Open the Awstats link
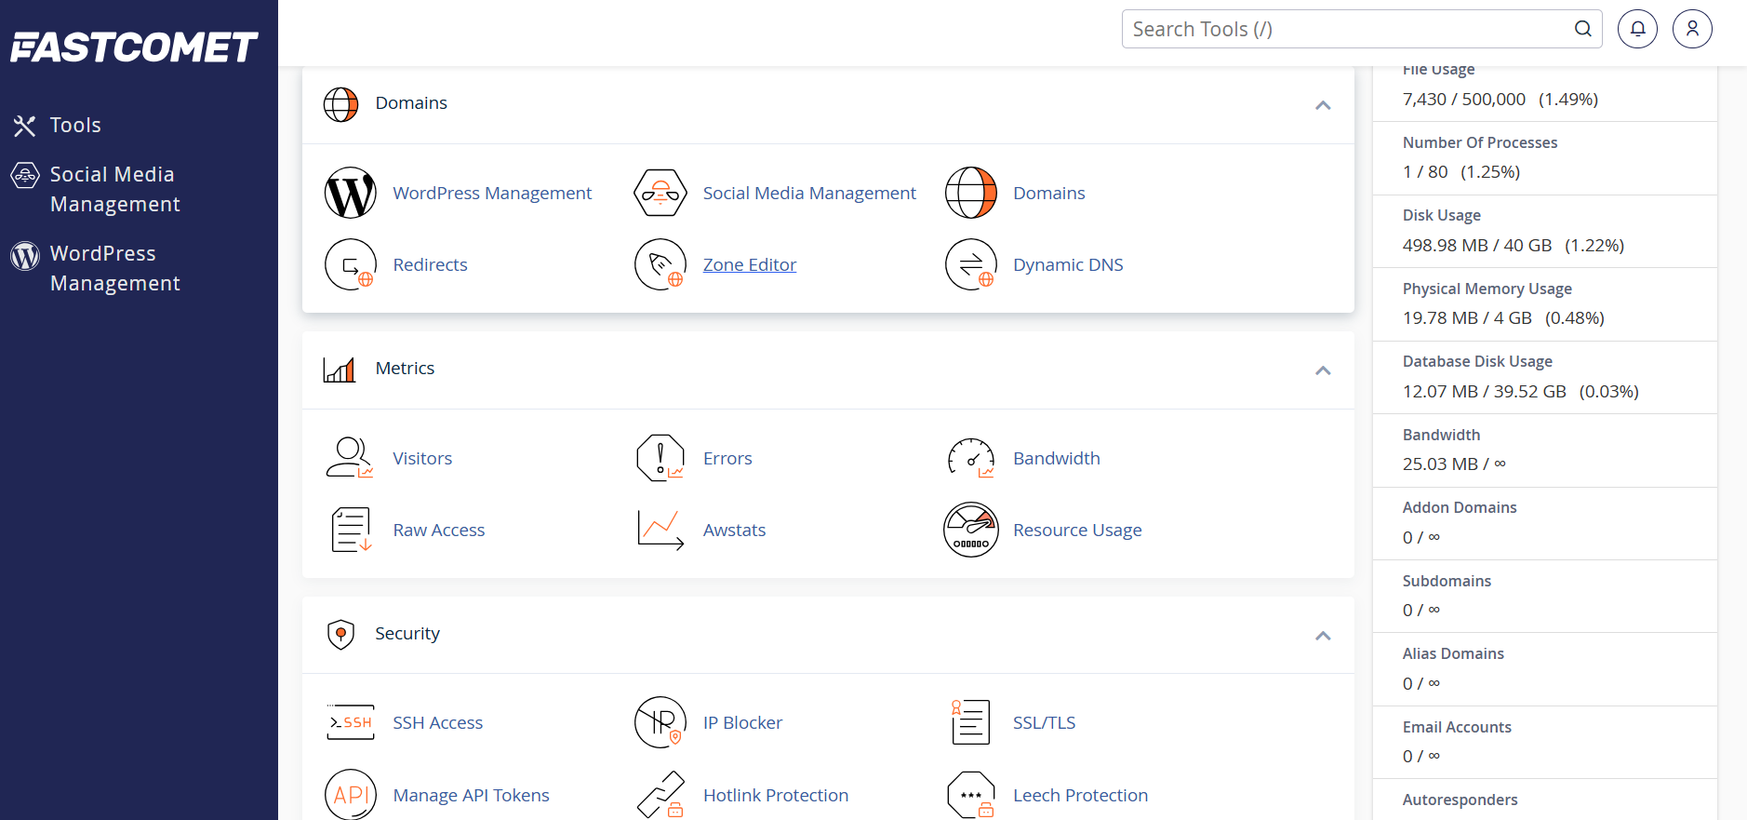The height and width of the screenshot is (820, 1747). pyautogui.click(x=734, y=530)
